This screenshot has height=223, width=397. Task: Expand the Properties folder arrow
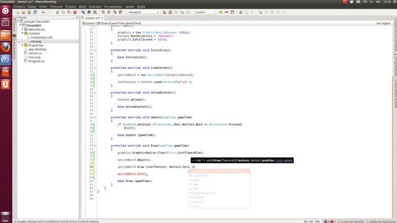[22, 45]
